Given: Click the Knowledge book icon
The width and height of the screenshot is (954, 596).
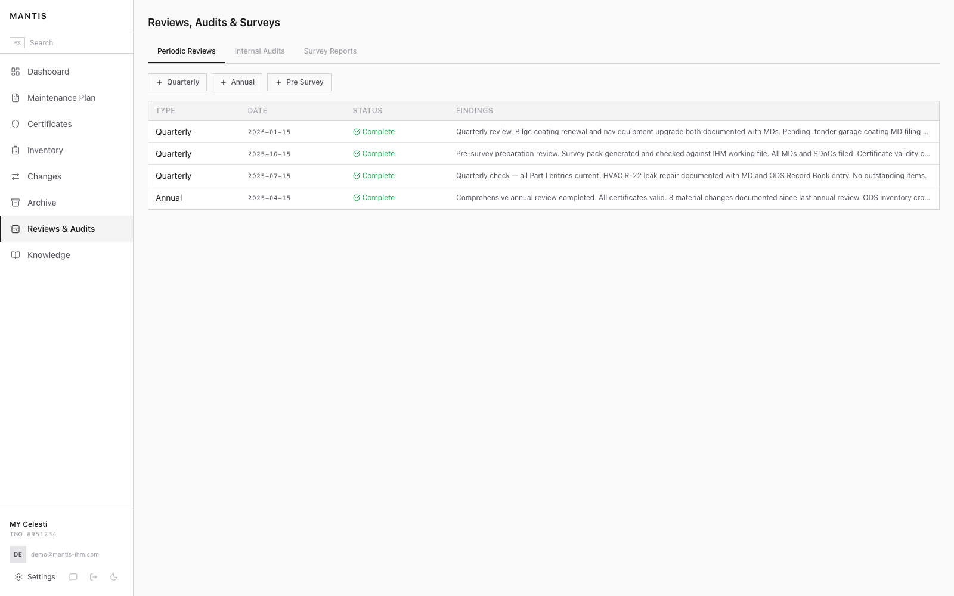Looking at the screenshot, I should point(16,255).
